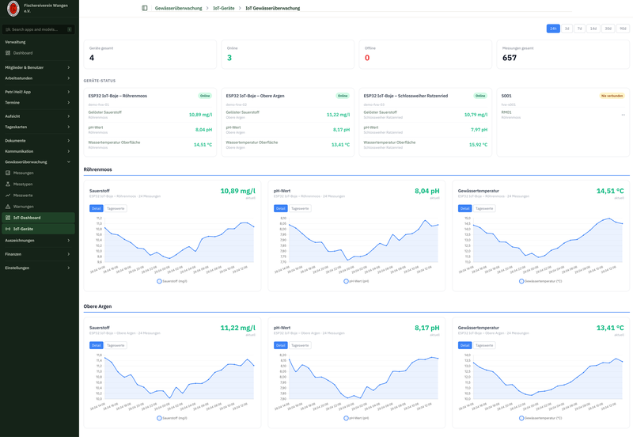Click IoT-Geräte breadcrumb link
The width and height of the screenshot is (633, 437).
[x=222, y=8]
